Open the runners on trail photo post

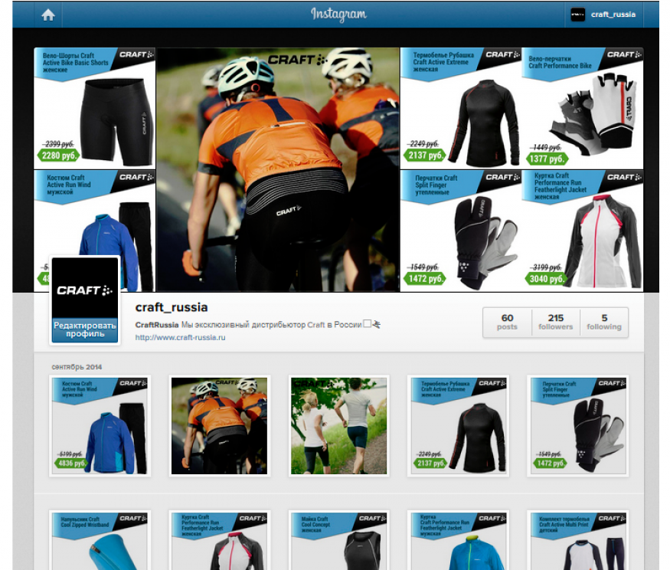coord(339,426)
